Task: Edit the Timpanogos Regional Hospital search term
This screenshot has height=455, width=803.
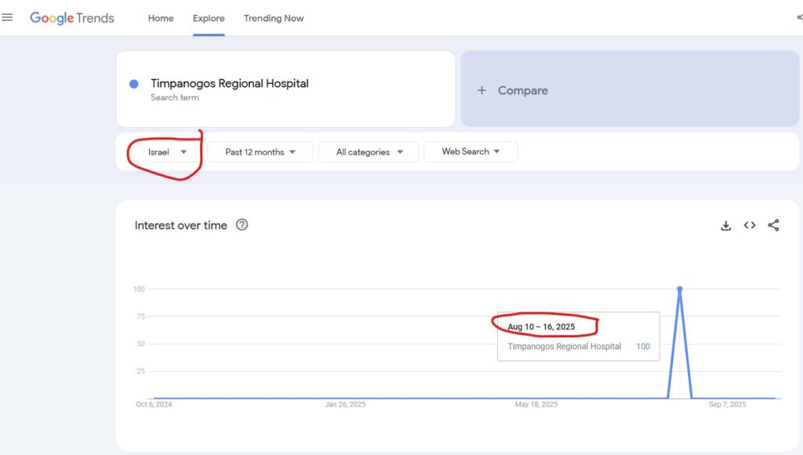Action: [x=230, y=84]
